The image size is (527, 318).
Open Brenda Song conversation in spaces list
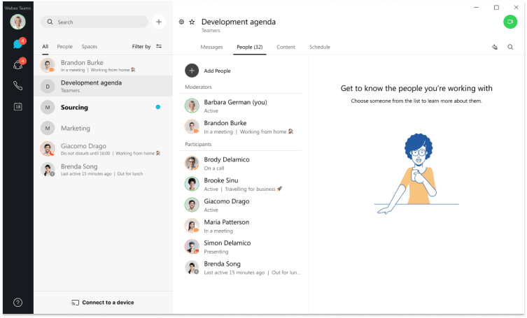pos(103,170)
